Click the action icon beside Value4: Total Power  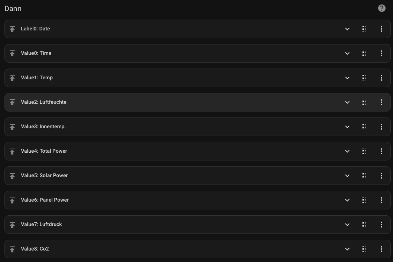12,151
